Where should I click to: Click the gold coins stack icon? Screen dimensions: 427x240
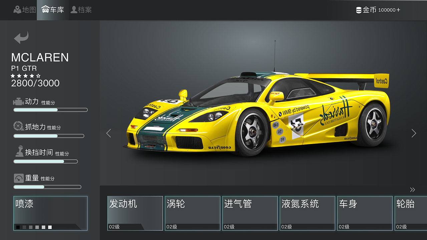point(359,10)
